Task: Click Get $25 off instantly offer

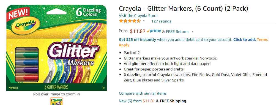Action: (x=137, y=39)
